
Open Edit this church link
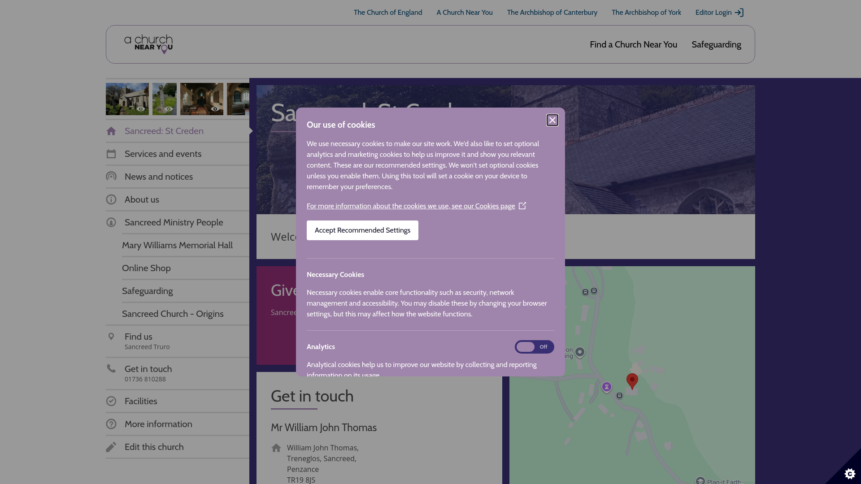click(x=178, y=447)
